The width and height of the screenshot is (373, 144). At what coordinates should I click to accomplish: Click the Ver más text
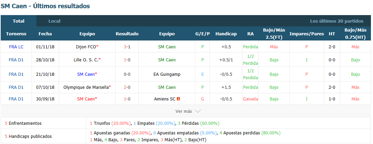click(x=183, y=111)
